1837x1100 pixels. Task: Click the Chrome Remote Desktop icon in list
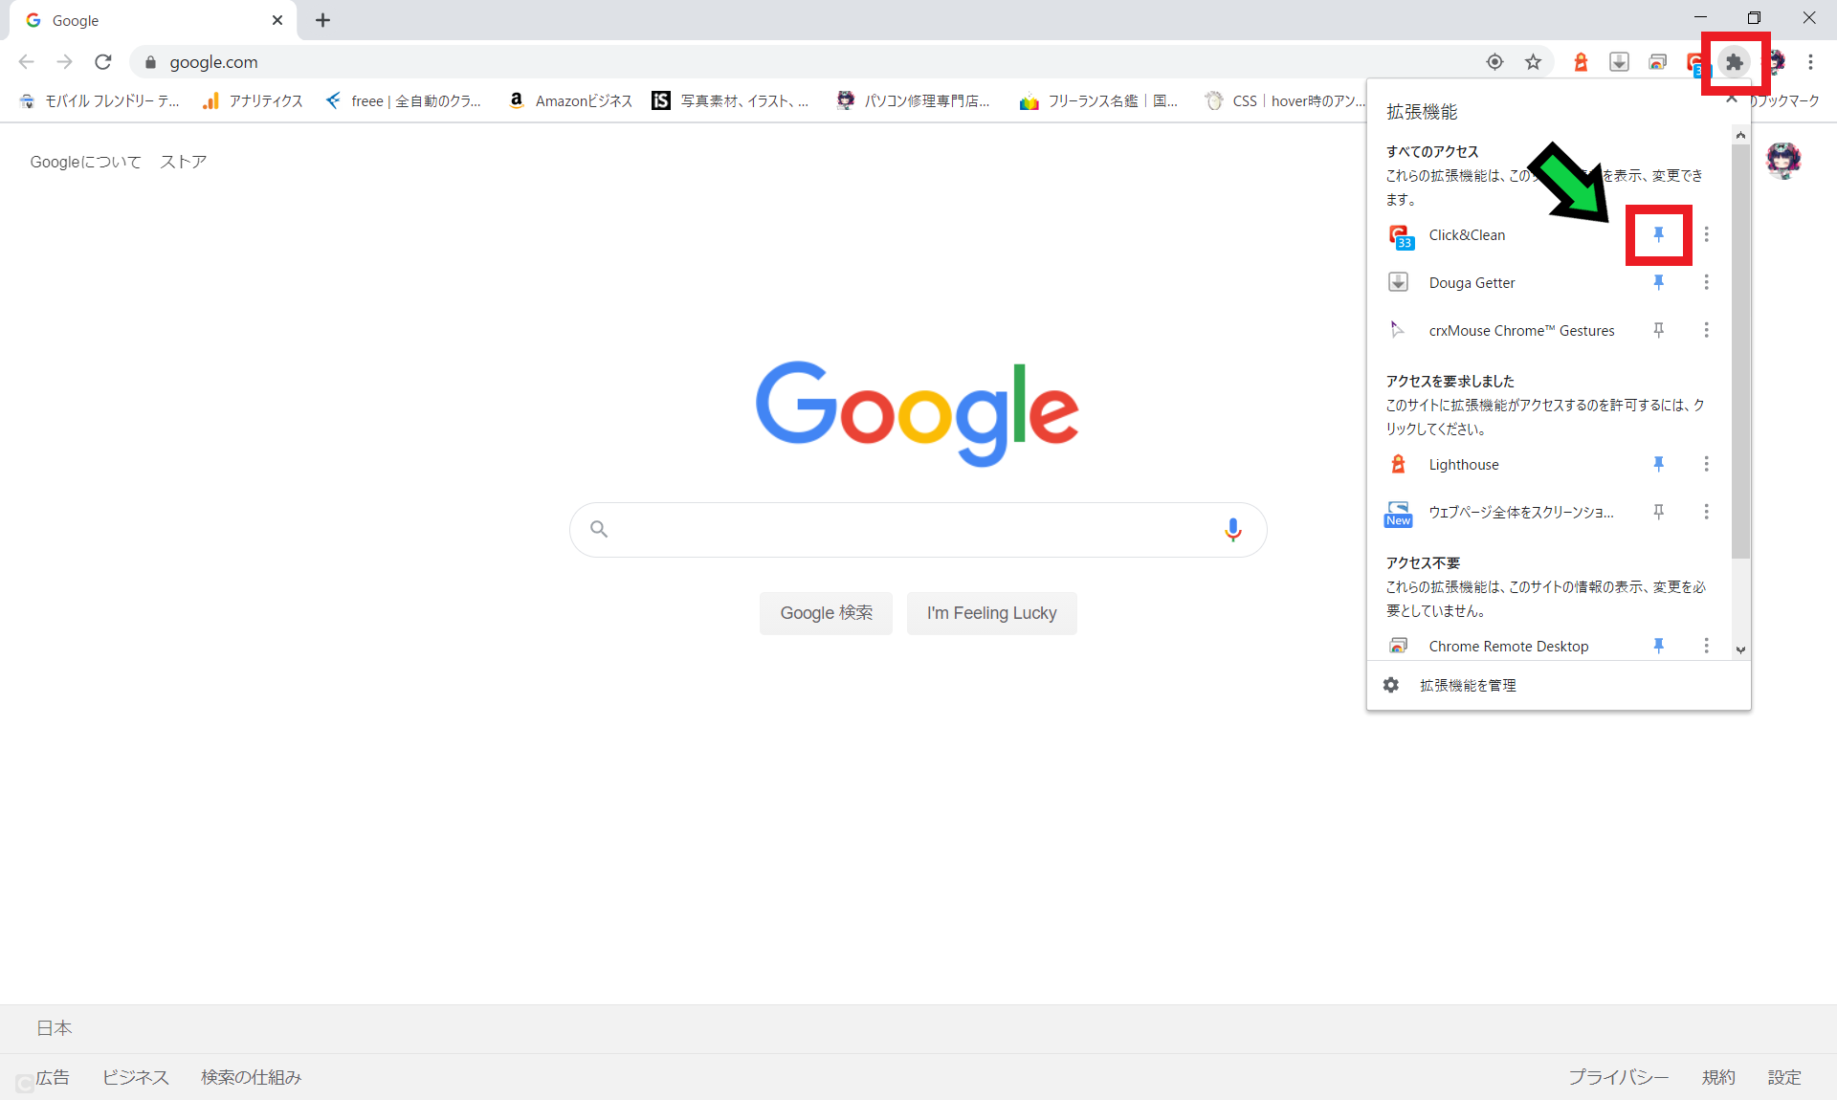pos(1398,646)
